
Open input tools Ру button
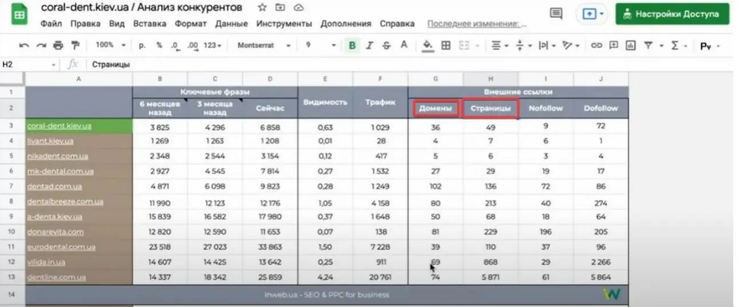coord(709,46)
